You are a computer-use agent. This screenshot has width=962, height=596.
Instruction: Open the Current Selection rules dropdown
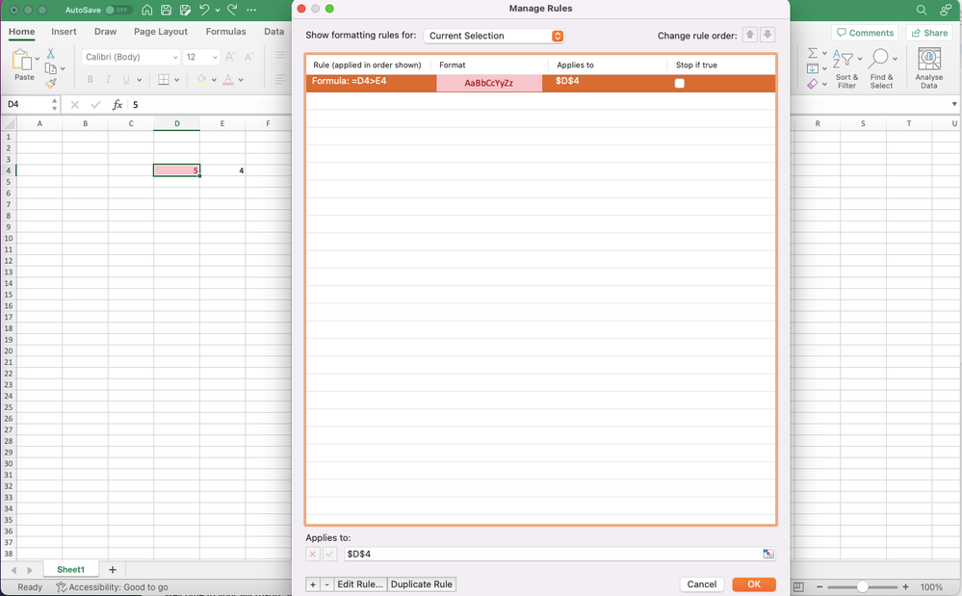tap(493, 35)
